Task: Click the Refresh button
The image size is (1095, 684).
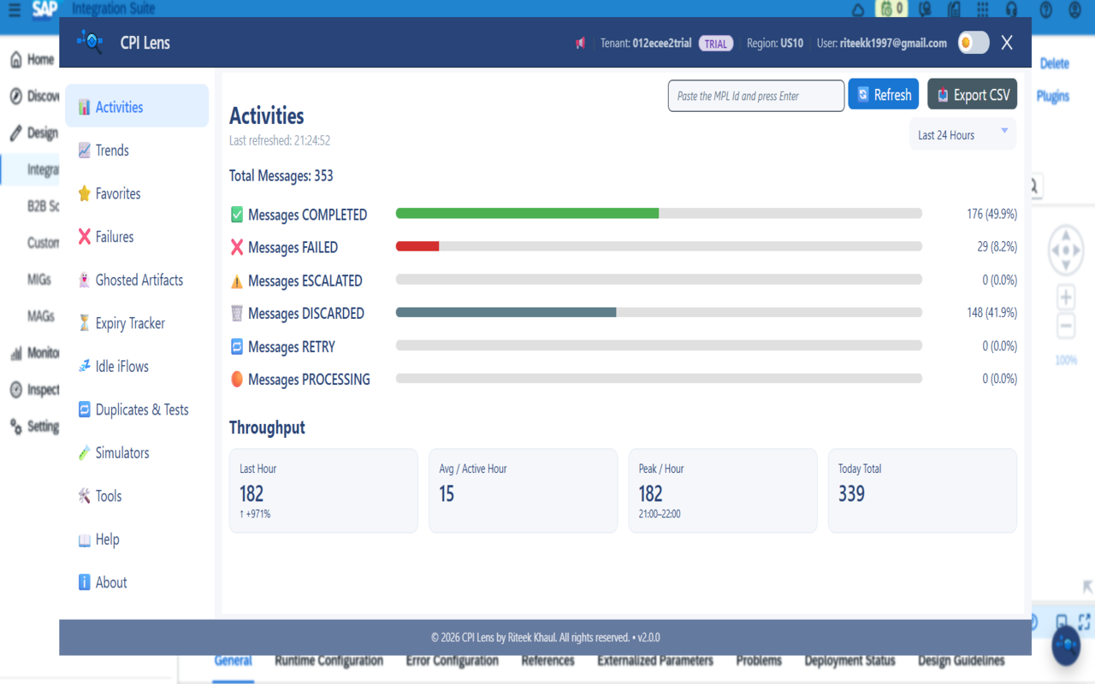Action: (x=883, y=94)
